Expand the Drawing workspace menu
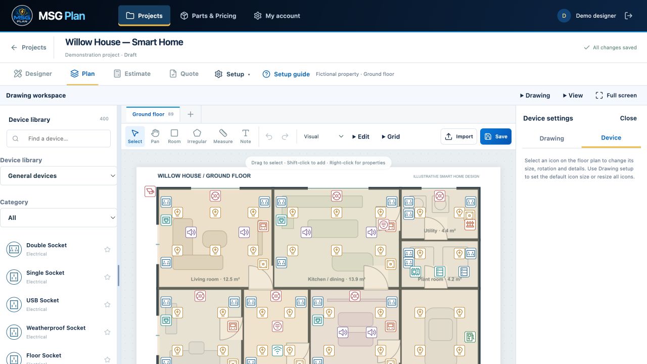This screenshot has height=364, width=647. tap(535, 95)
